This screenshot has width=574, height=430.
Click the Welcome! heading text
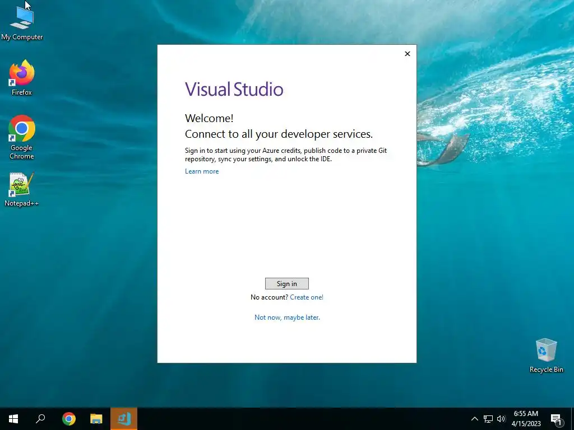(x=209, y=118)
